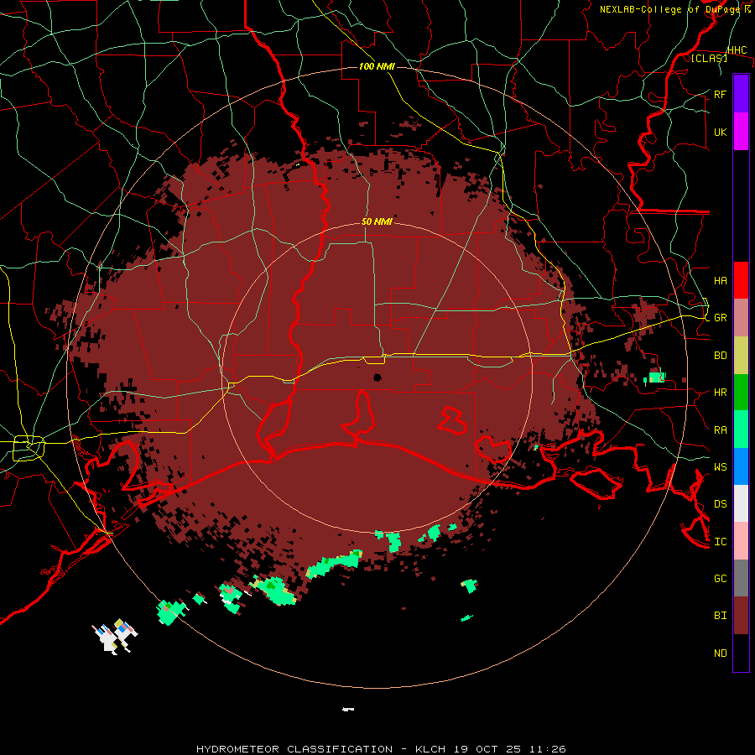The width and height of the screenshot is (755, 755).
Task: Click the DS white legend swatch
Action: 741,503
